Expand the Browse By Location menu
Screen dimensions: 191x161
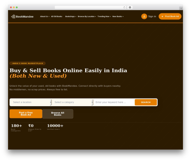(x=87, y=16)
